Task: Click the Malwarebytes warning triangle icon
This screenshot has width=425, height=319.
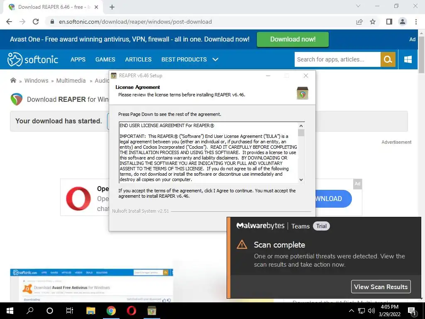Action: (x=242, y=244)
